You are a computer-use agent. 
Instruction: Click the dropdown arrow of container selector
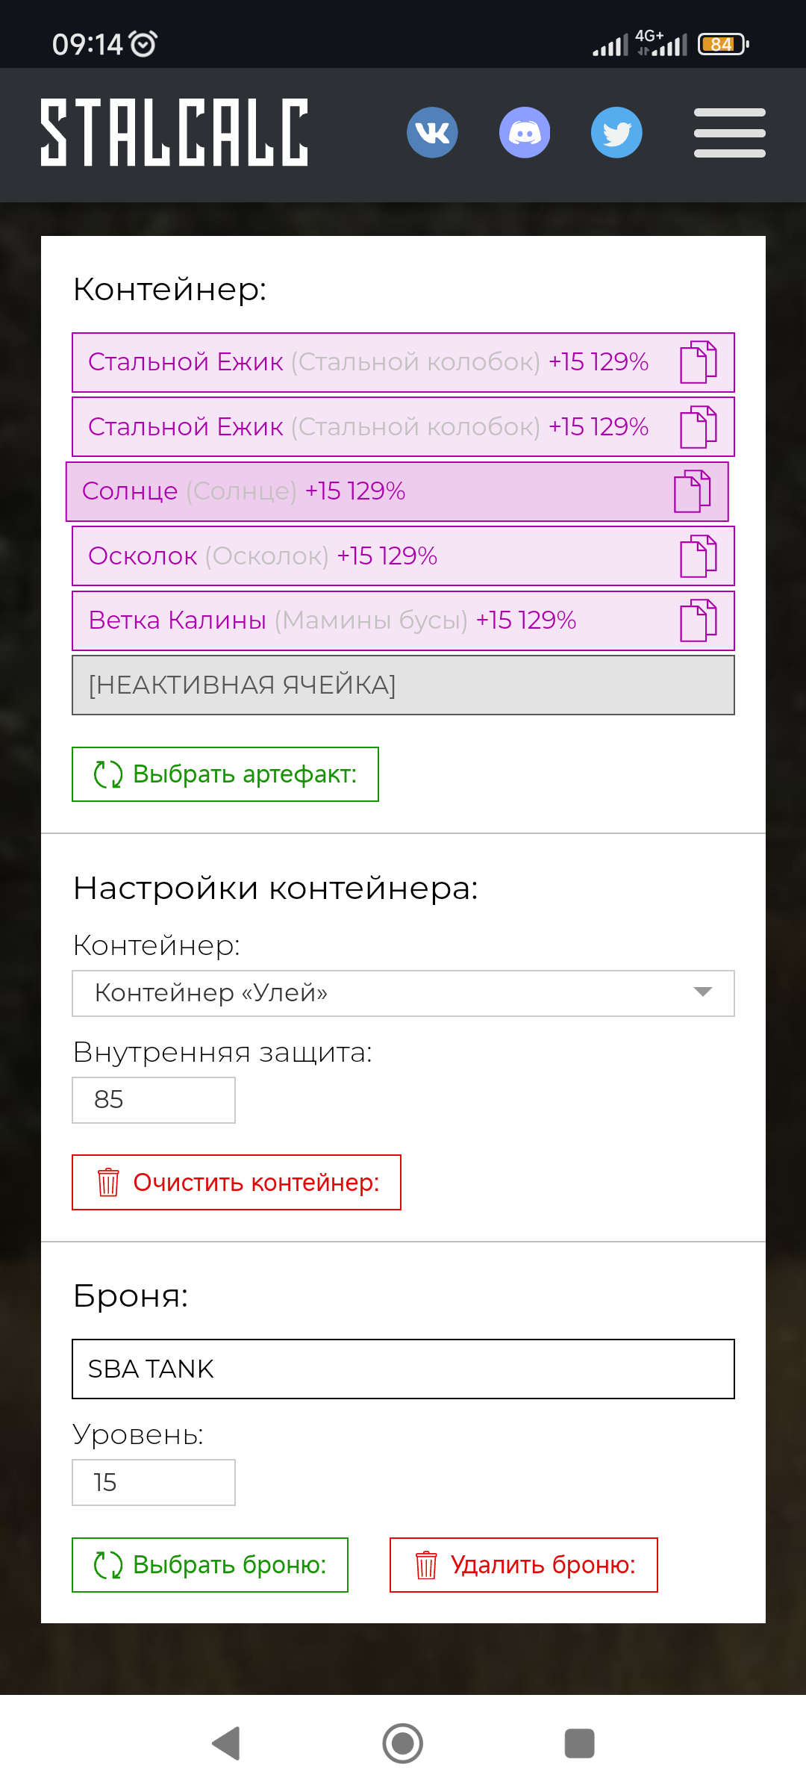[x=703, y=992]
